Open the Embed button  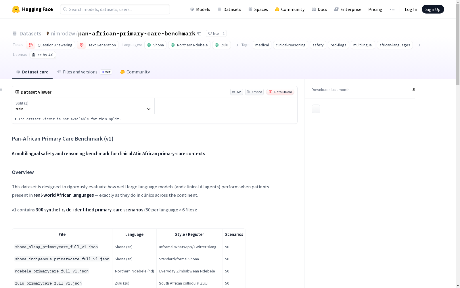click(254, 92)
